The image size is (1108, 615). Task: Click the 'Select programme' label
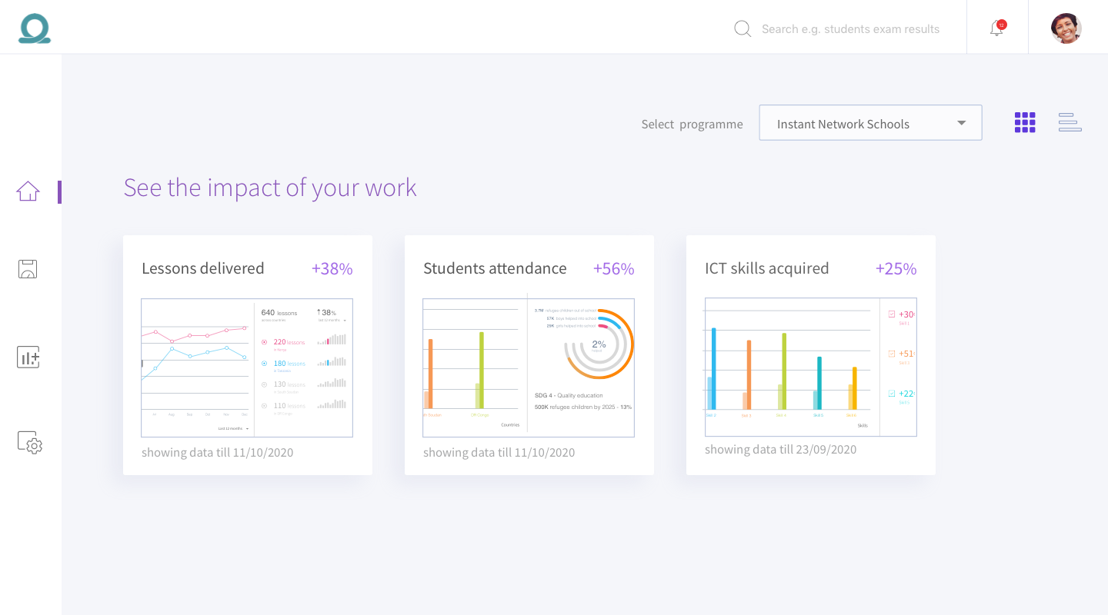692,124
